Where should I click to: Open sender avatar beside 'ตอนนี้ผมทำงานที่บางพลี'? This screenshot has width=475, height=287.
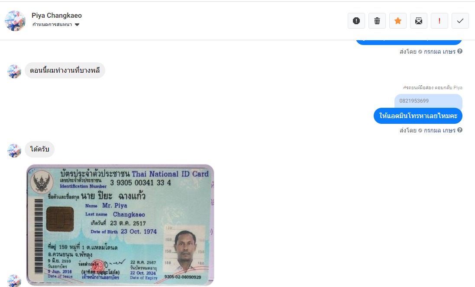(x=14, y=71)
